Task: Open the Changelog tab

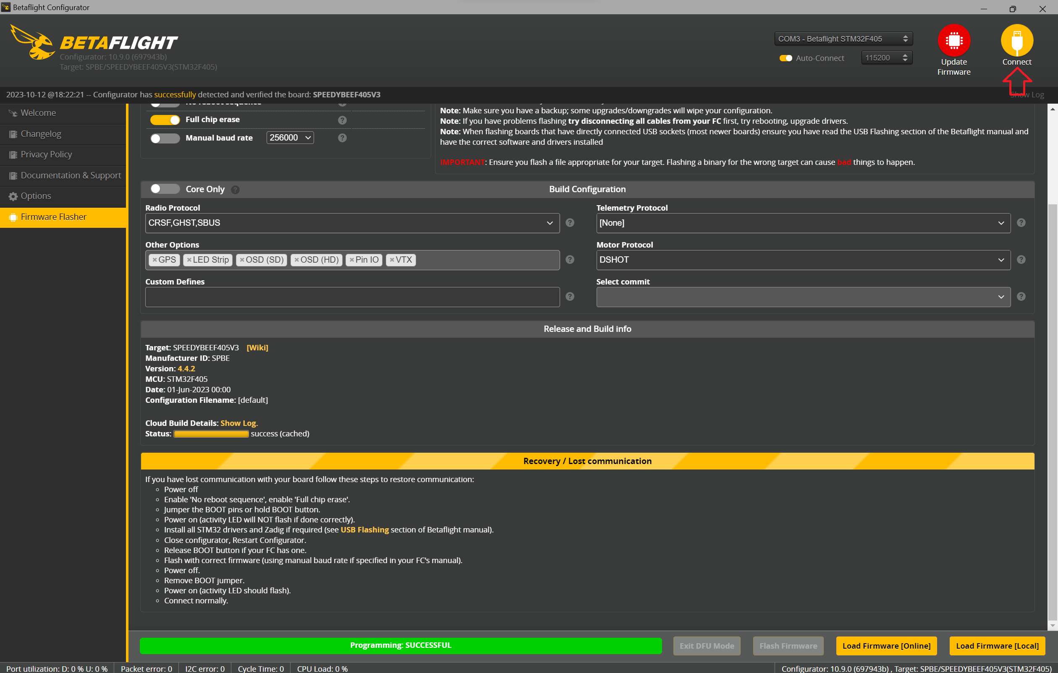Action: click(63, 134)
